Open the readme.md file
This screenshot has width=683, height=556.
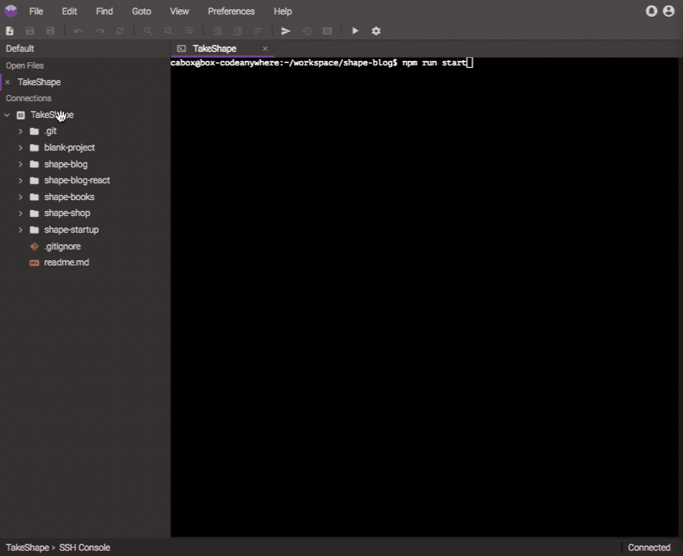(67, 262)
